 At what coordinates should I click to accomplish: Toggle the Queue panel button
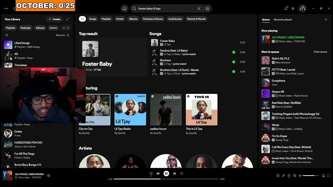(x=289, y=176)
